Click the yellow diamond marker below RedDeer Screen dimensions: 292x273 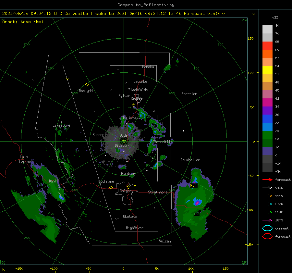[x=133, y=105]
